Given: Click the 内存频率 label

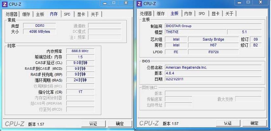Looking at the screenshot, I should [x=54, y=51].
